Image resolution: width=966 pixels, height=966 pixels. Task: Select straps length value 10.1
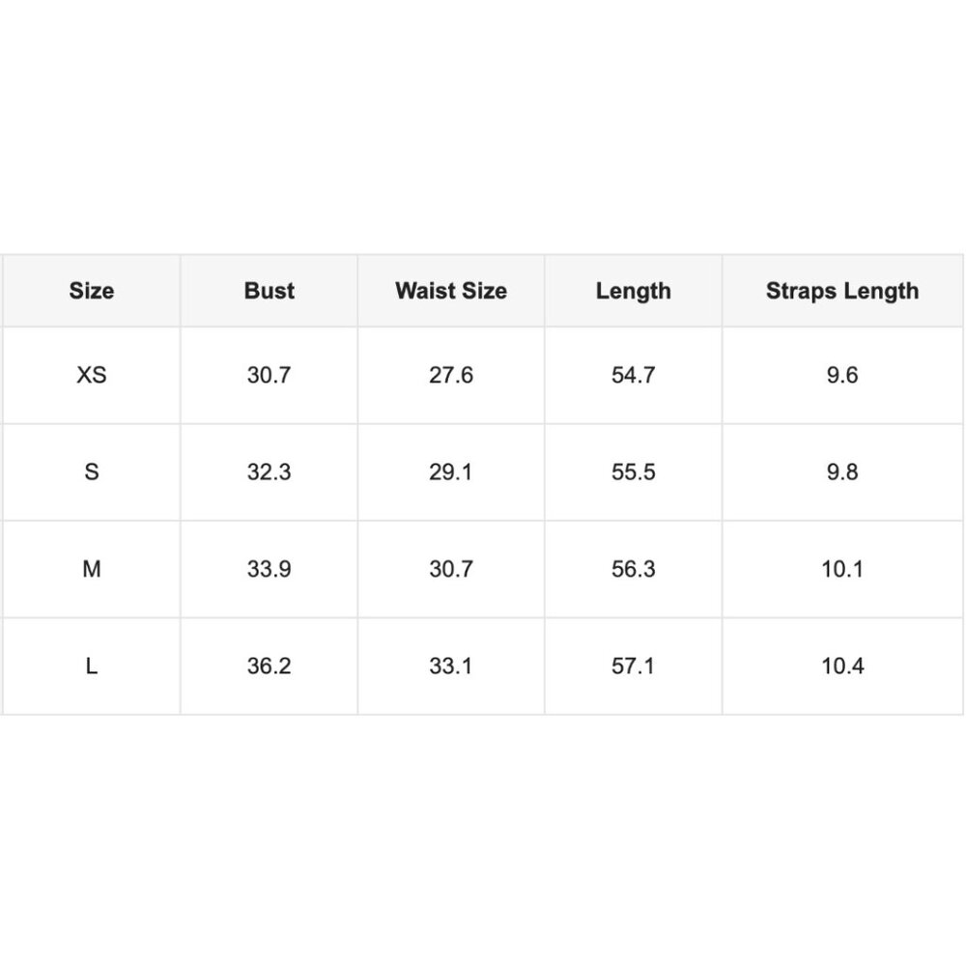842,569
